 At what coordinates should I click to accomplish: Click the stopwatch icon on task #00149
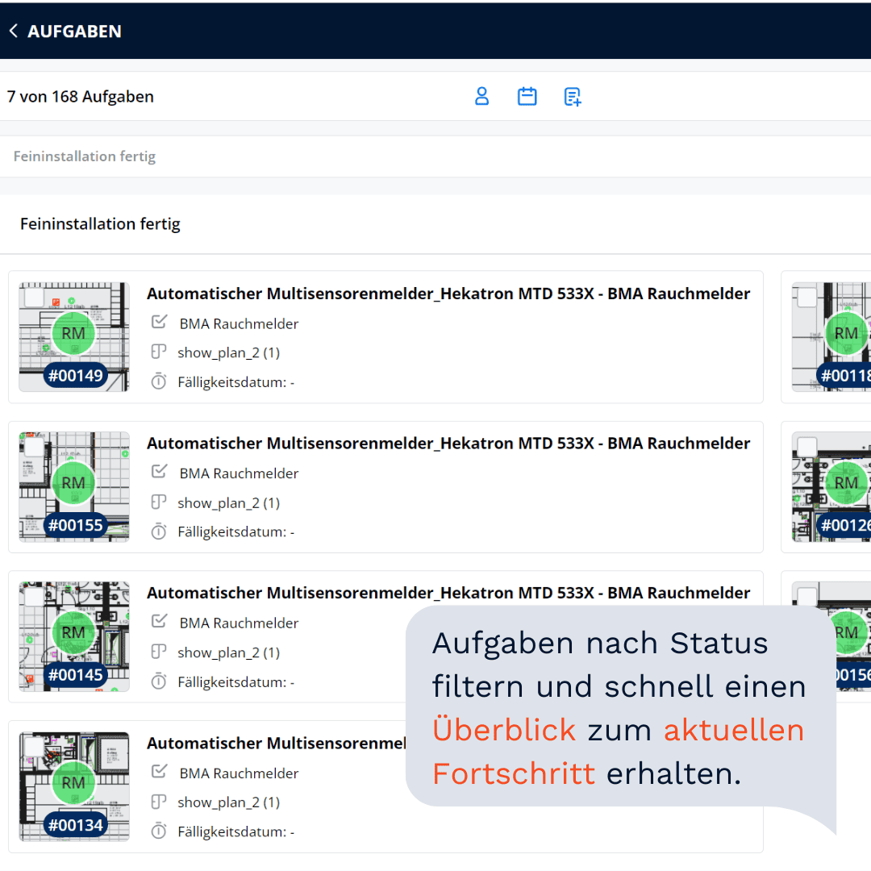coord(159,381)
